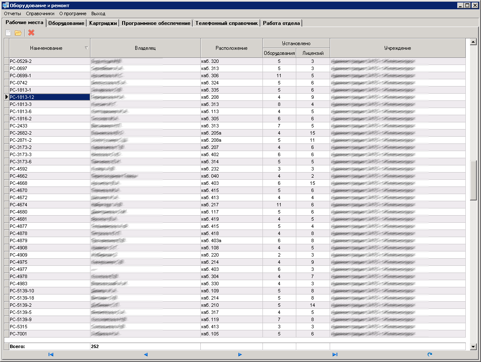Click the refresh icon in navigator
481x362 pixels.
coord(429,354)
